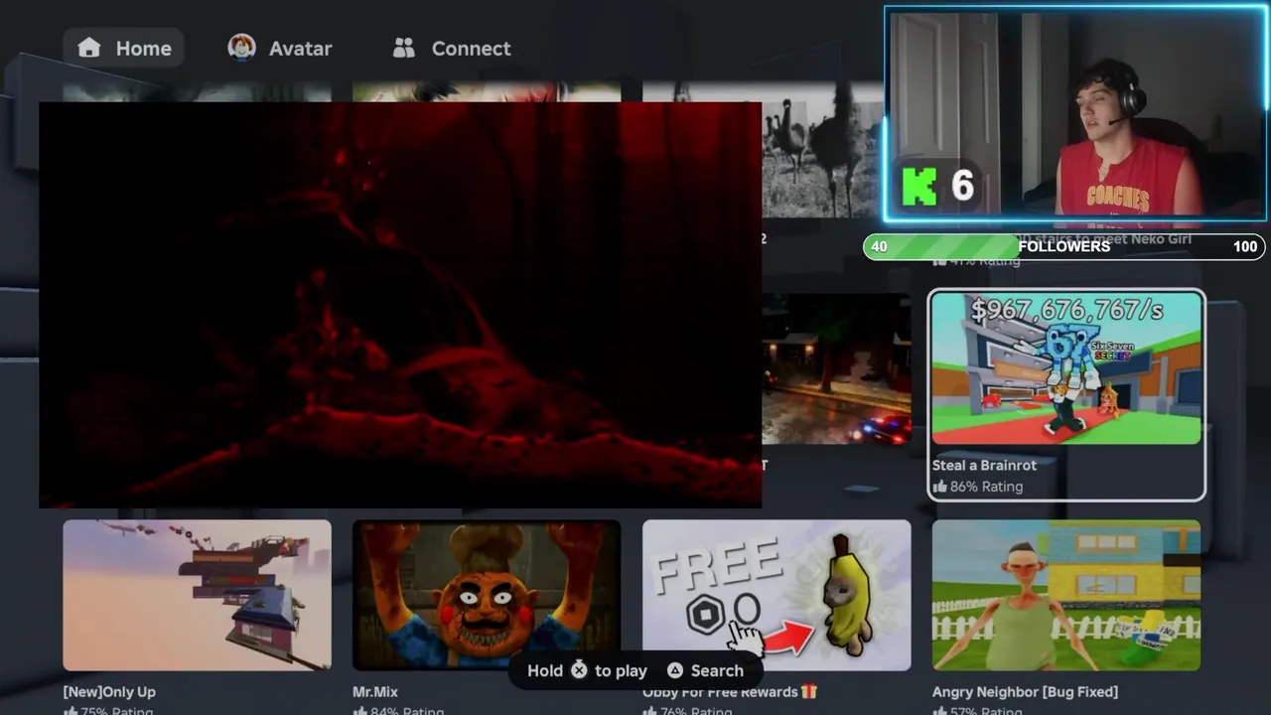Select the Steal a Brainrot game card
This screenshot has height=715, width=1271.
1066,395
